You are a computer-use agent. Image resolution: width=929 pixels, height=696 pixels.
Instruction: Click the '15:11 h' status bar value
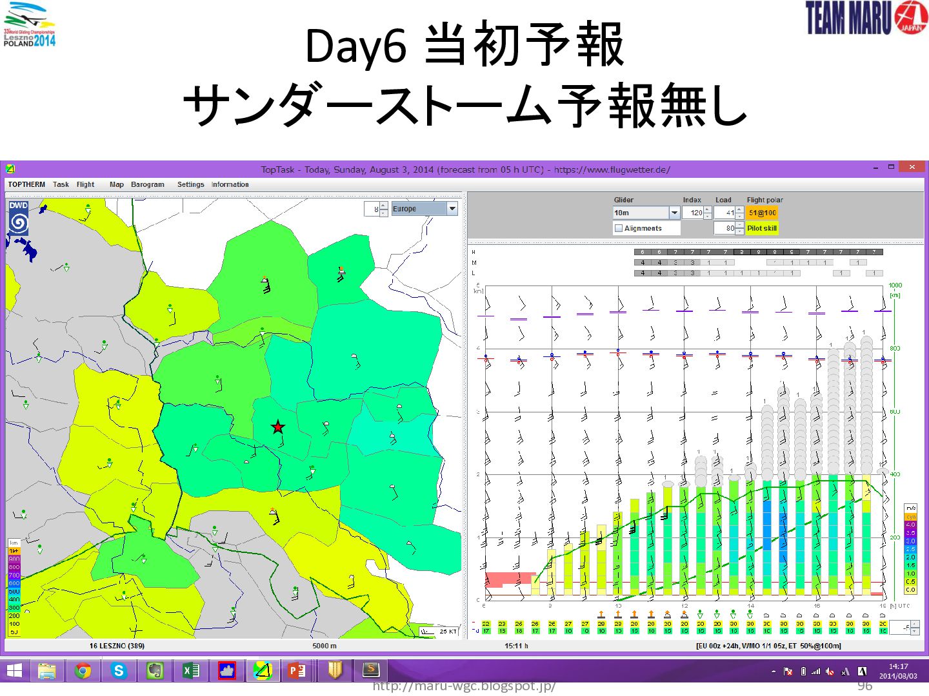point(516,646)
